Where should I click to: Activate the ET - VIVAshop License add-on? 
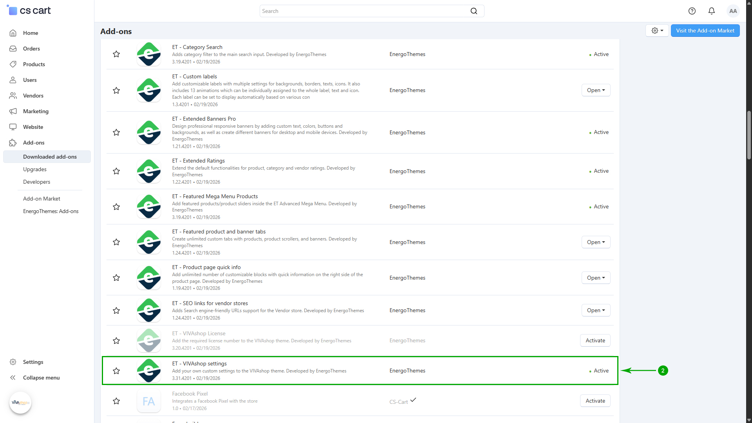[x=595, y=340]
